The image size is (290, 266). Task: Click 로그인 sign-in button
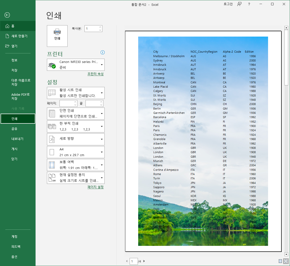[x=228, y=4]
